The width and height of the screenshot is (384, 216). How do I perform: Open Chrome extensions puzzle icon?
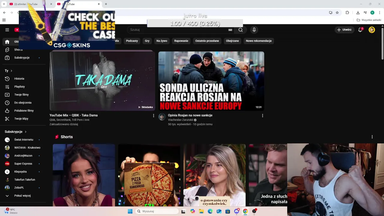point(347,13)
